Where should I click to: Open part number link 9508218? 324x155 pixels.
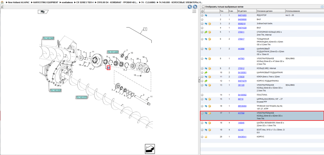pos(241,24)
